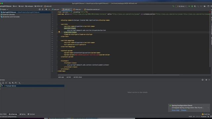This screenshot has width=212, height=119.
Task: Open Services panel settings gear
Action: (x=206, y=80)
